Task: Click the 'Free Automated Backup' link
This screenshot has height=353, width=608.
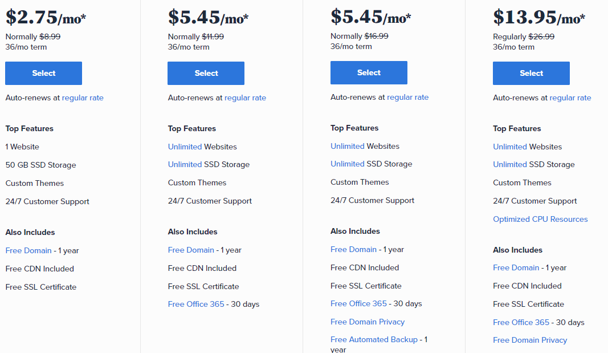Action: (374, 340)
